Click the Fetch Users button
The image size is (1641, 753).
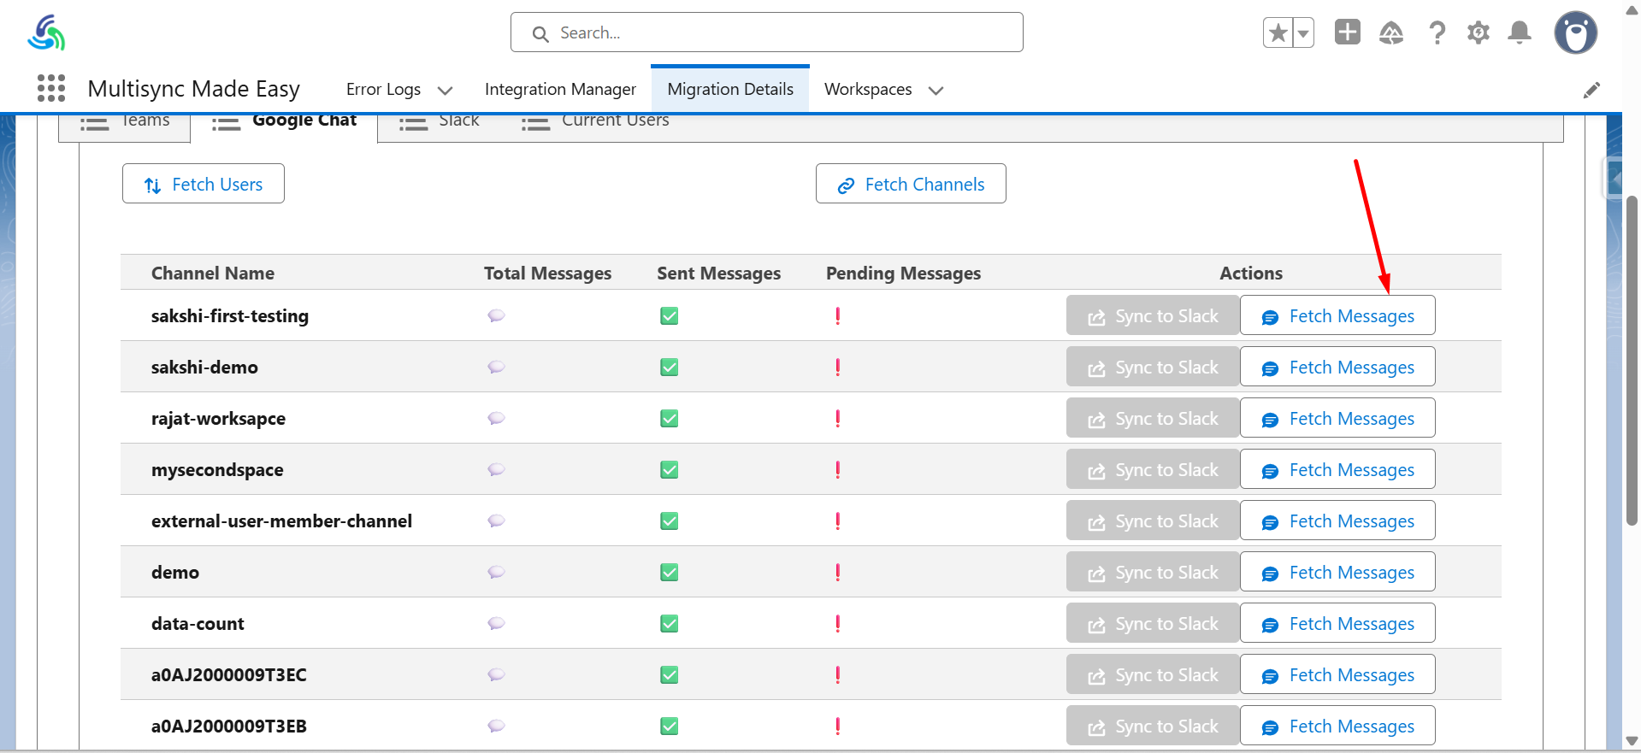tap(204, 184)
